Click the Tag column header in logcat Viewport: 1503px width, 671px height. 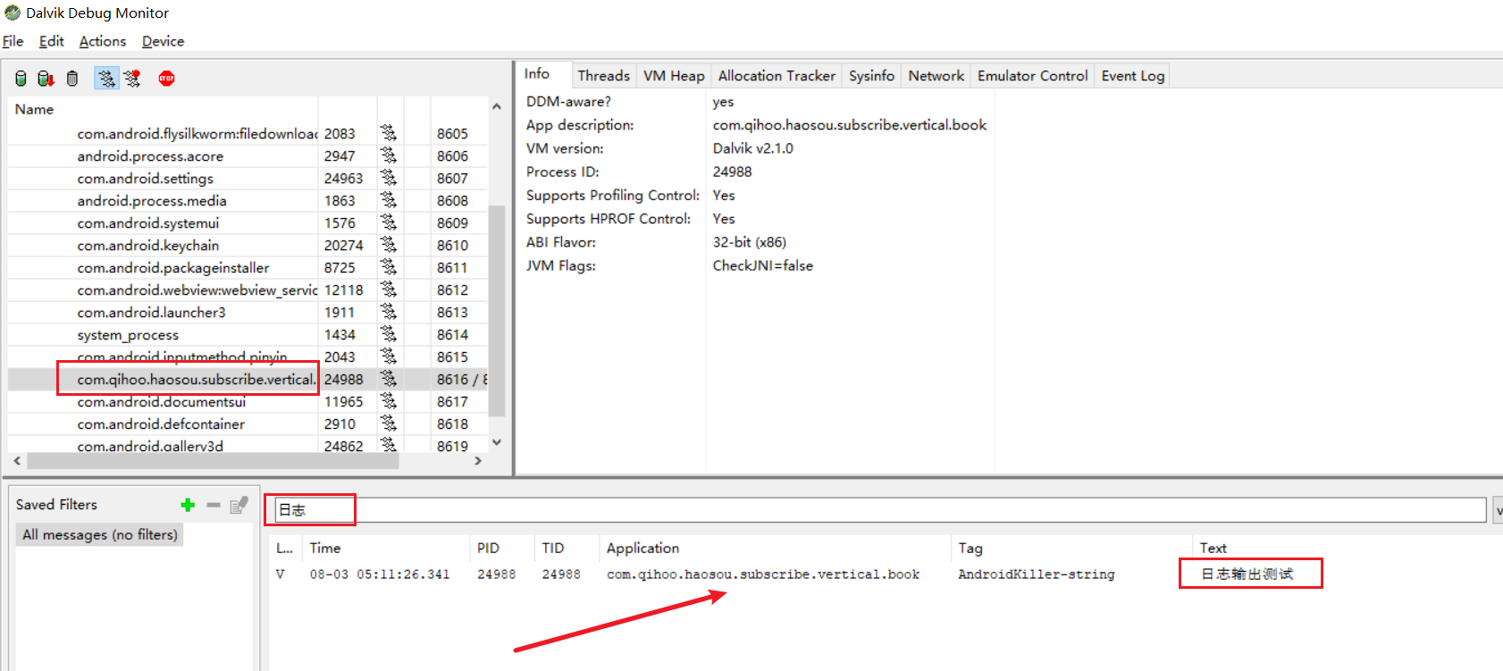(x=970, y=548)
